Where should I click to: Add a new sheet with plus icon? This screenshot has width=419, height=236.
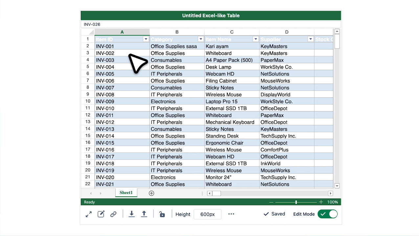151,193
